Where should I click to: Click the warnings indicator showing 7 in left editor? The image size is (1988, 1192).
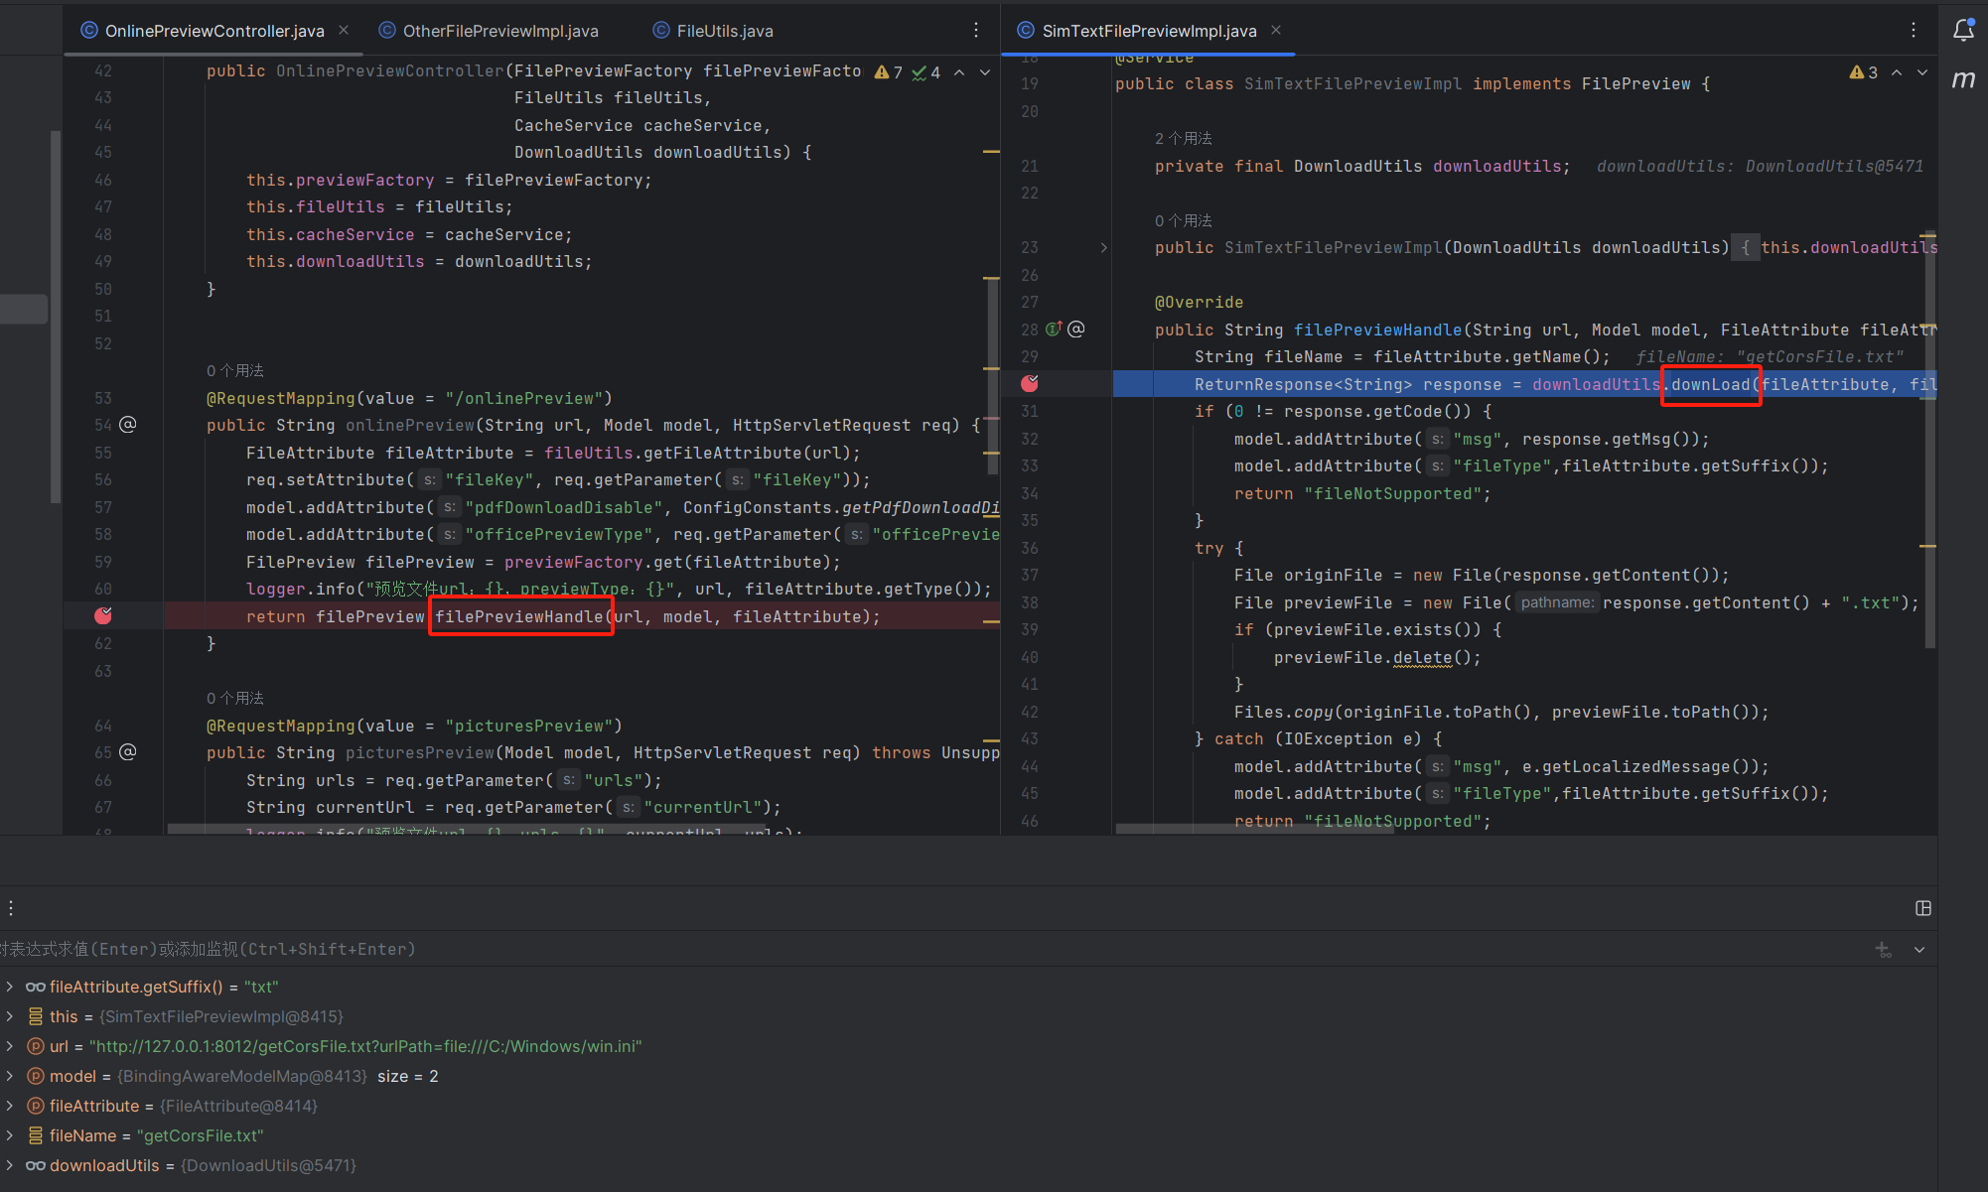pos(889,72)
